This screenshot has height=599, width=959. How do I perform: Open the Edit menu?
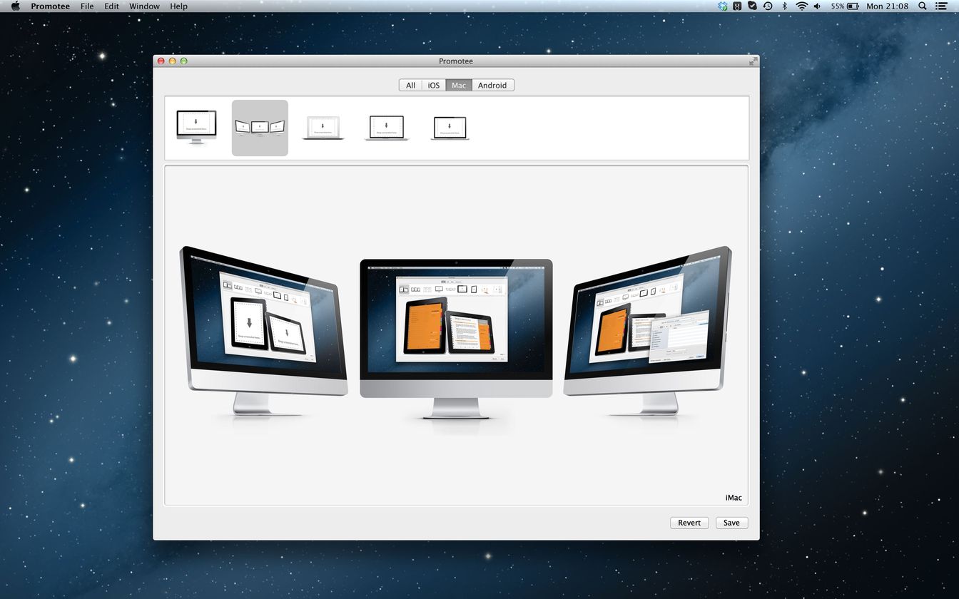point(111,6)
